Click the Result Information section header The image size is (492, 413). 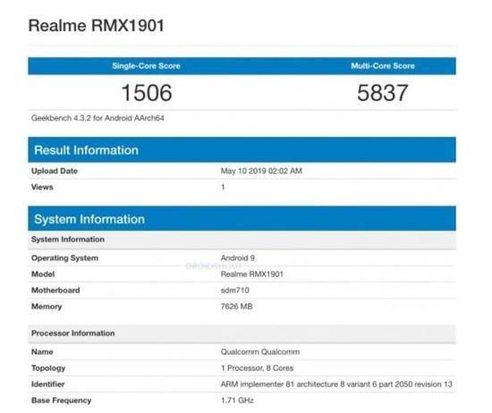coord(242,150)
